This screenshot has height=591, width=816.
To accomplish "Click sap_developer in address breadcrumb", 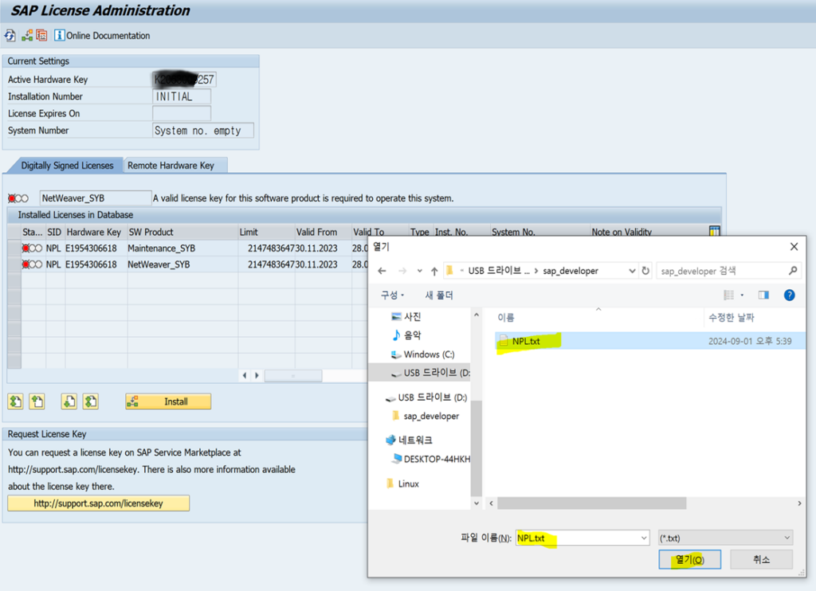I will (x=571, y=271).
